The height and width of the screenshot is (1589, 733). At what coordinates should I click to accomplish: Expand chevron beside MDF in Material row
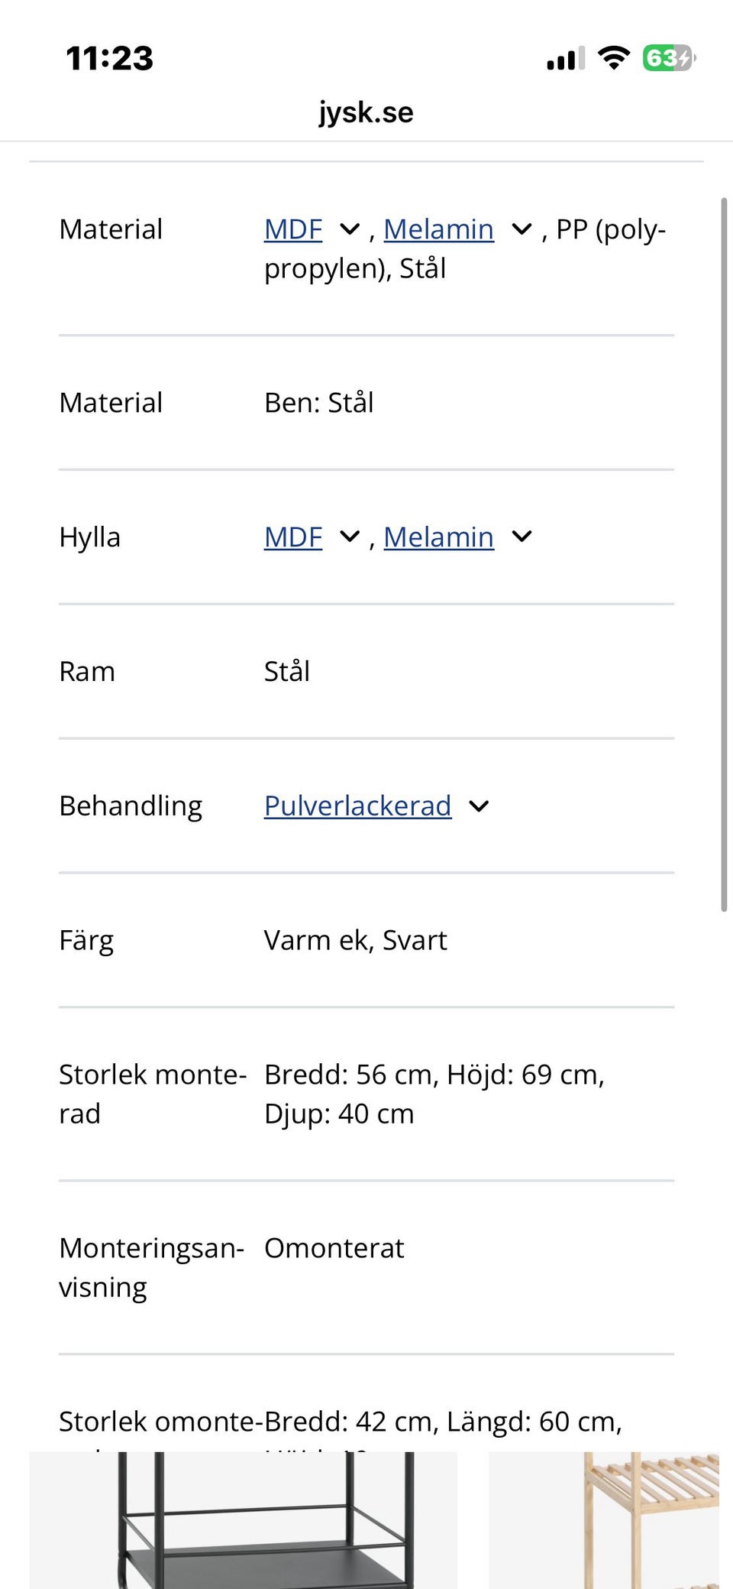[350, 229]
